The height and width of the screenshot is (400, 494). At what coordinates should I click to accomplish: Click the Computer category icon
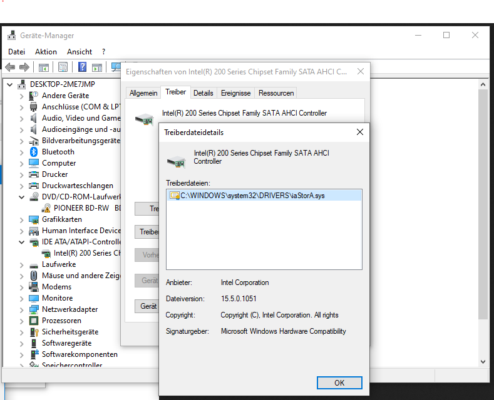[34, 163]
